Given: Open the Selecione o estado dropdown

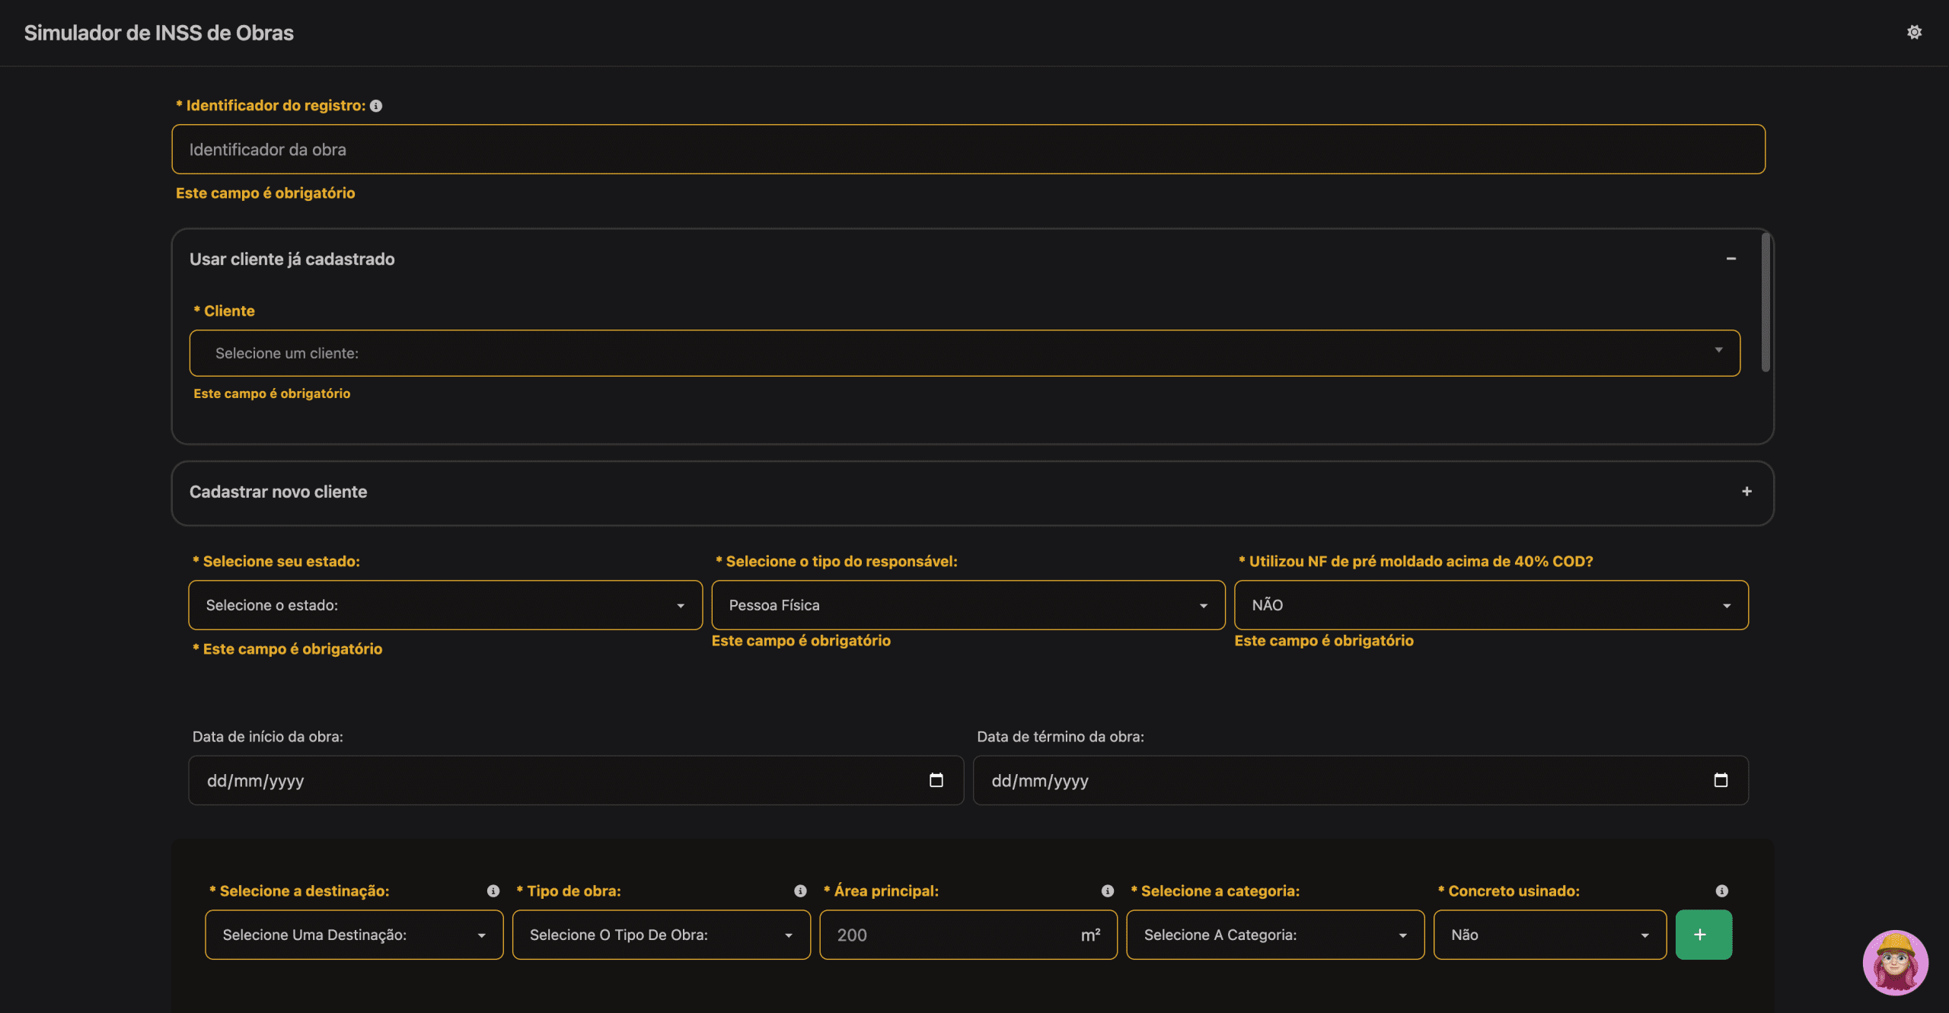Looking at the screenshot, I should click(445, 605).
